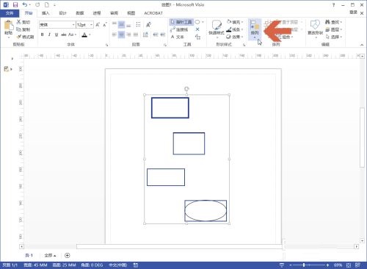Click the Paste (粘贴) clipboard icon
This screenshot has width=367, height=269.
[x=9, y=25]
